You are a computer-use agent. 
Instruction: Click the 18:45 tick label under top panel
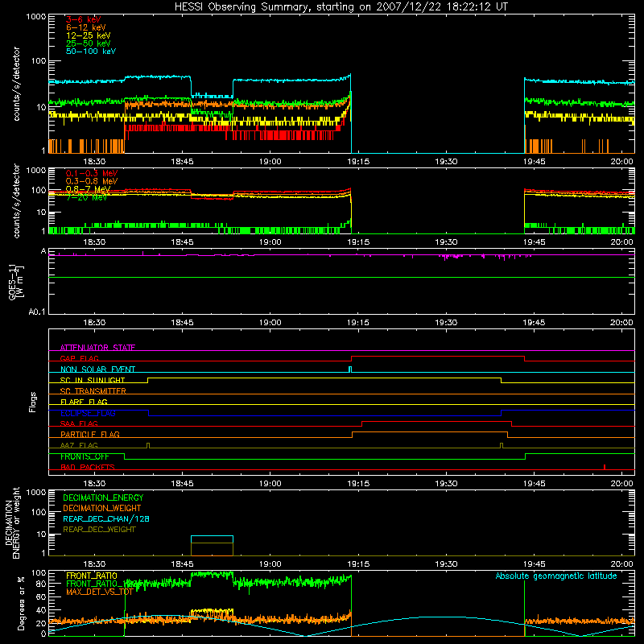coord(183,162)
